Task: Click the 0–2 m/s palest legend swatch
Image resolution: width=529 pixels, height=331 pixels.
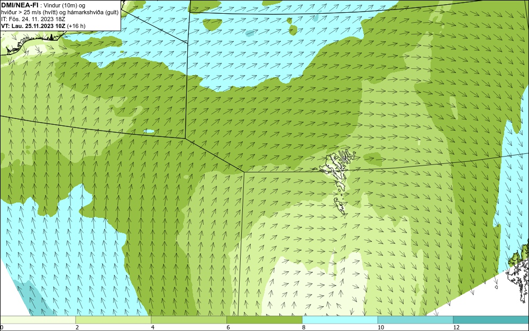Action: (38, 320)
